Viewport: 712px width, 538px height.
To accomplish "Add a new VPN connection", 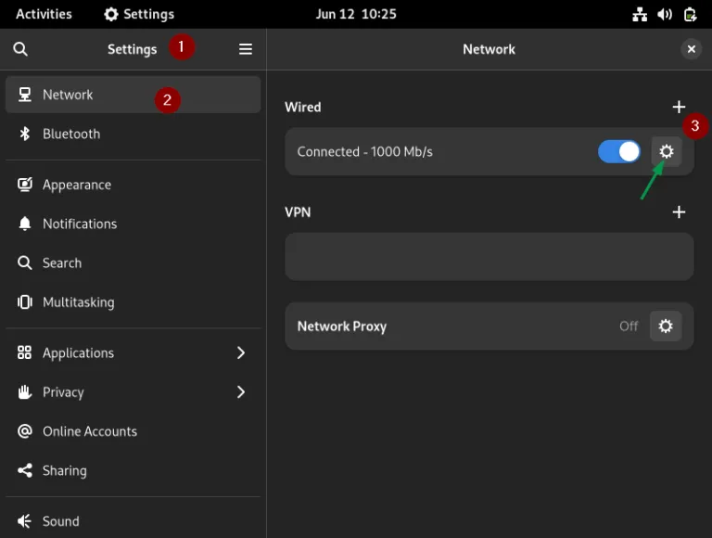I will click(x=679, y=211).
